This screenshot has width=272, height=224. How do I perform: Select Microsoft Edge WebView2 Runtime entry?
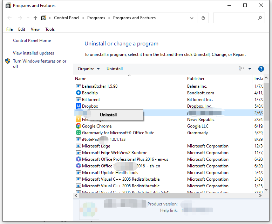[x=115, y=153]
